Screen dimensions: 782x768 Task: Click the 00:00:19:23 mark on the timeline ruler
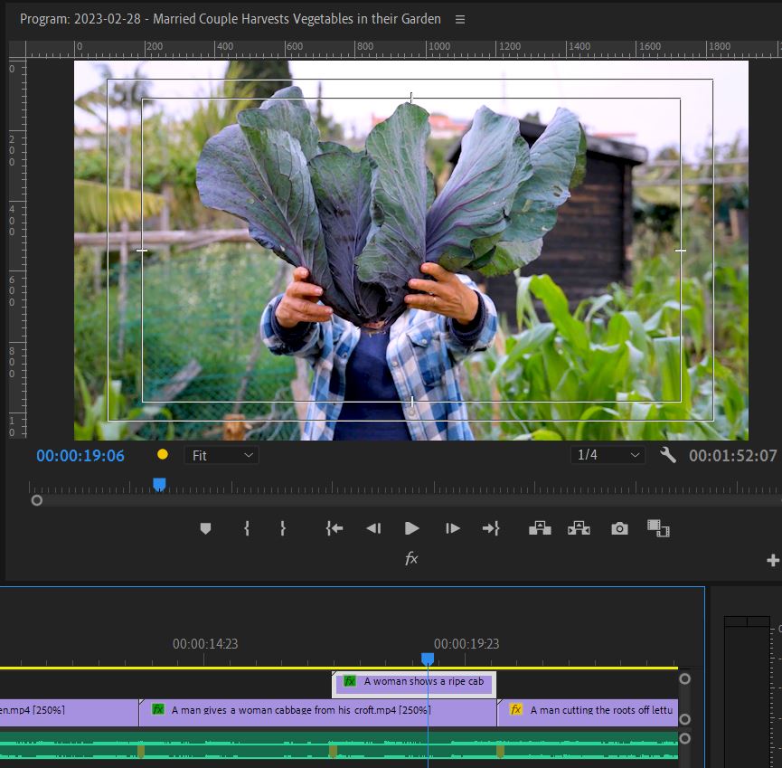(x=466, y=644)
